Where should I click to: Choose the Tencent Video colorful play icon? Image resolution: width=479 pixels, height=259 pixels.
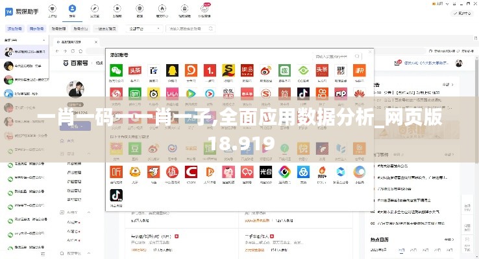[191, 94]
